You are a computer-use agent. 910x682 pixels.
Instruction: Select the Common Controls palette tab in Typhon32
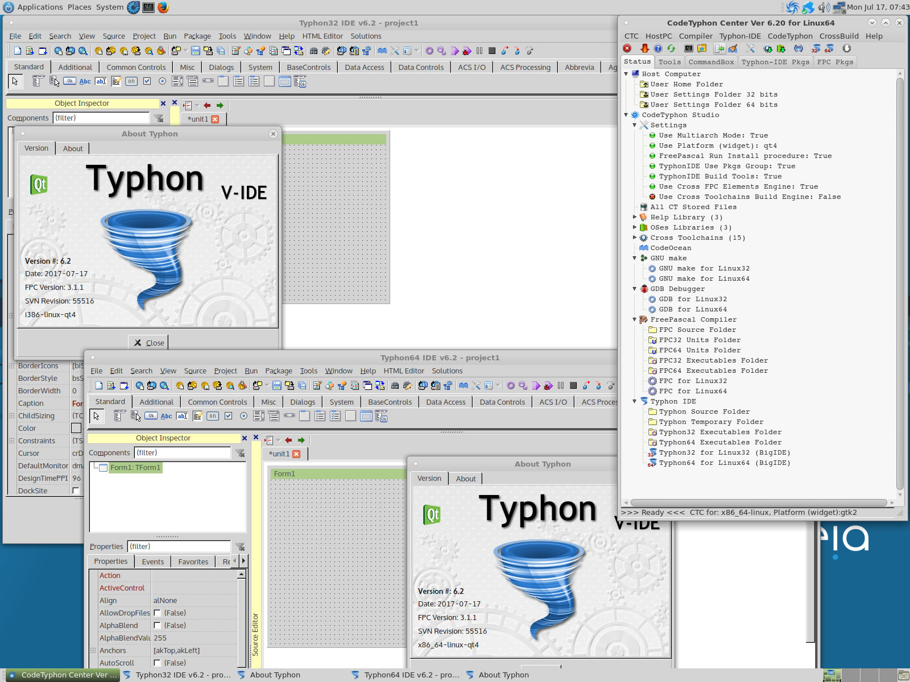pyautogui.click(x=136, y=67)
